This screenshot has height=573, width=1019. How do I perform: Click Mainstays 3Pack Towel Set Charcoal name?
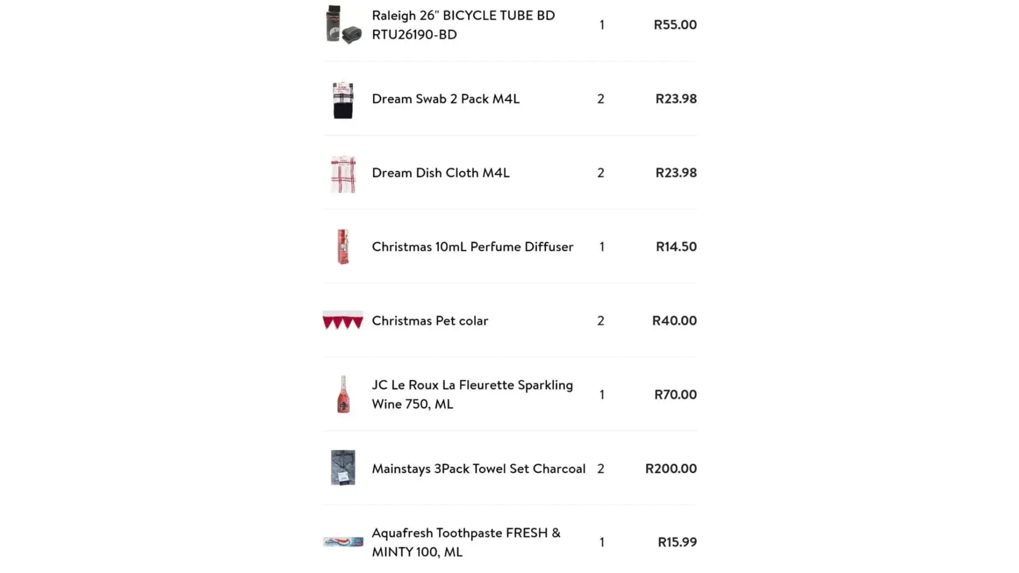point(479,468)
